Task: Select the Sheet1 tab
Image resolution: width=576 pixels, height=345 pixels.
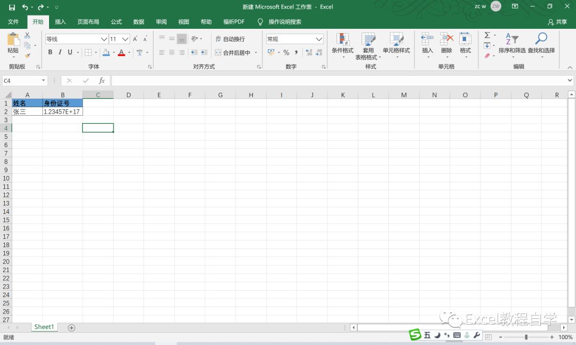Action: [44, 327]
